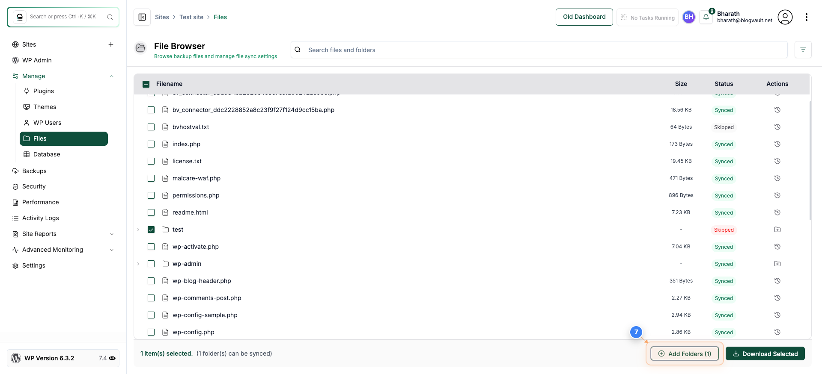This screenshot has height=374, width=822.
Task: Click No Tasks Running indicator
Action: [x=647, y=18]
